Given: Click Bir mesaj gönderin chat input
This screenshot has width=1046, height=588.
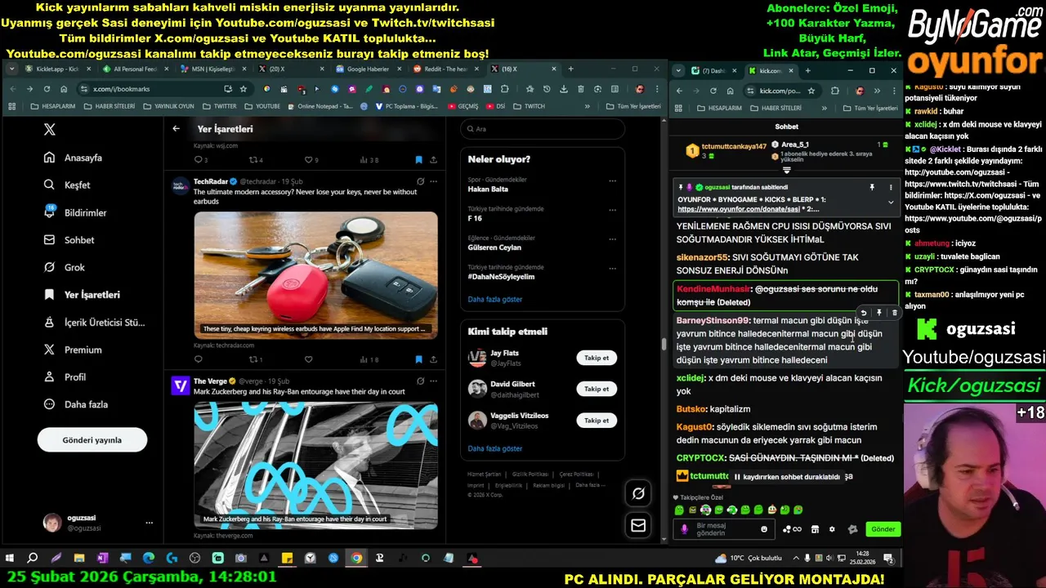Looking at the screenshot, I should (723, 529).
